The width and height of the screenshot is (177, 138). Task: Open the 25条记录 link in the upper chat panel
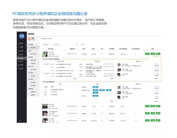coord(156,71)
